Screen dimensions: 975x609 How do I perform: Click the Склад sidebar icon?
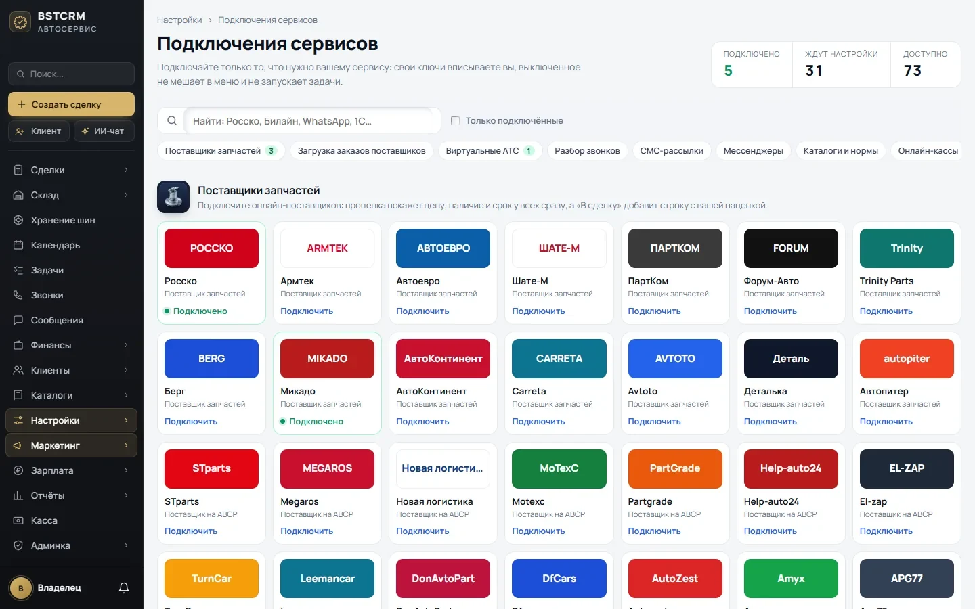point(18,195)
